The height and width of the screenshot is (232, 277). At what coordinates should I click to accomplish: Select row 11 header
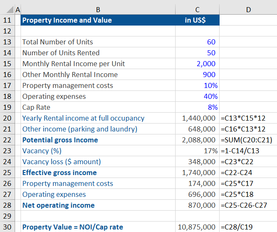coord(8,20)
